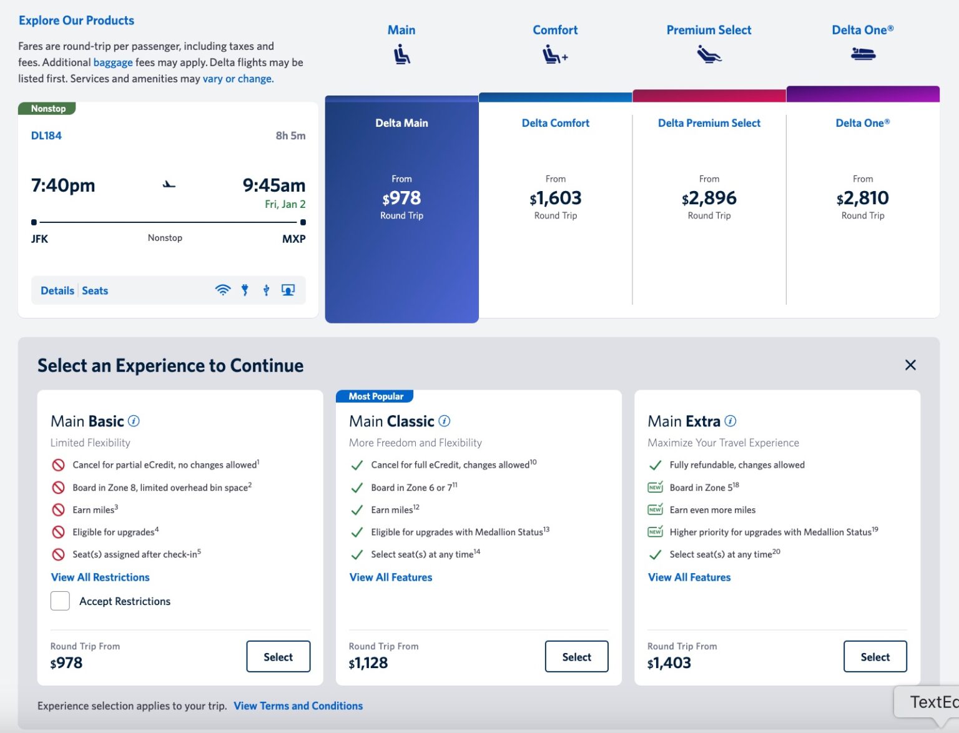Click the Premium Select recliner seat icon
The width and height of the screenshot is (959, 733).
tap(709, 54)
